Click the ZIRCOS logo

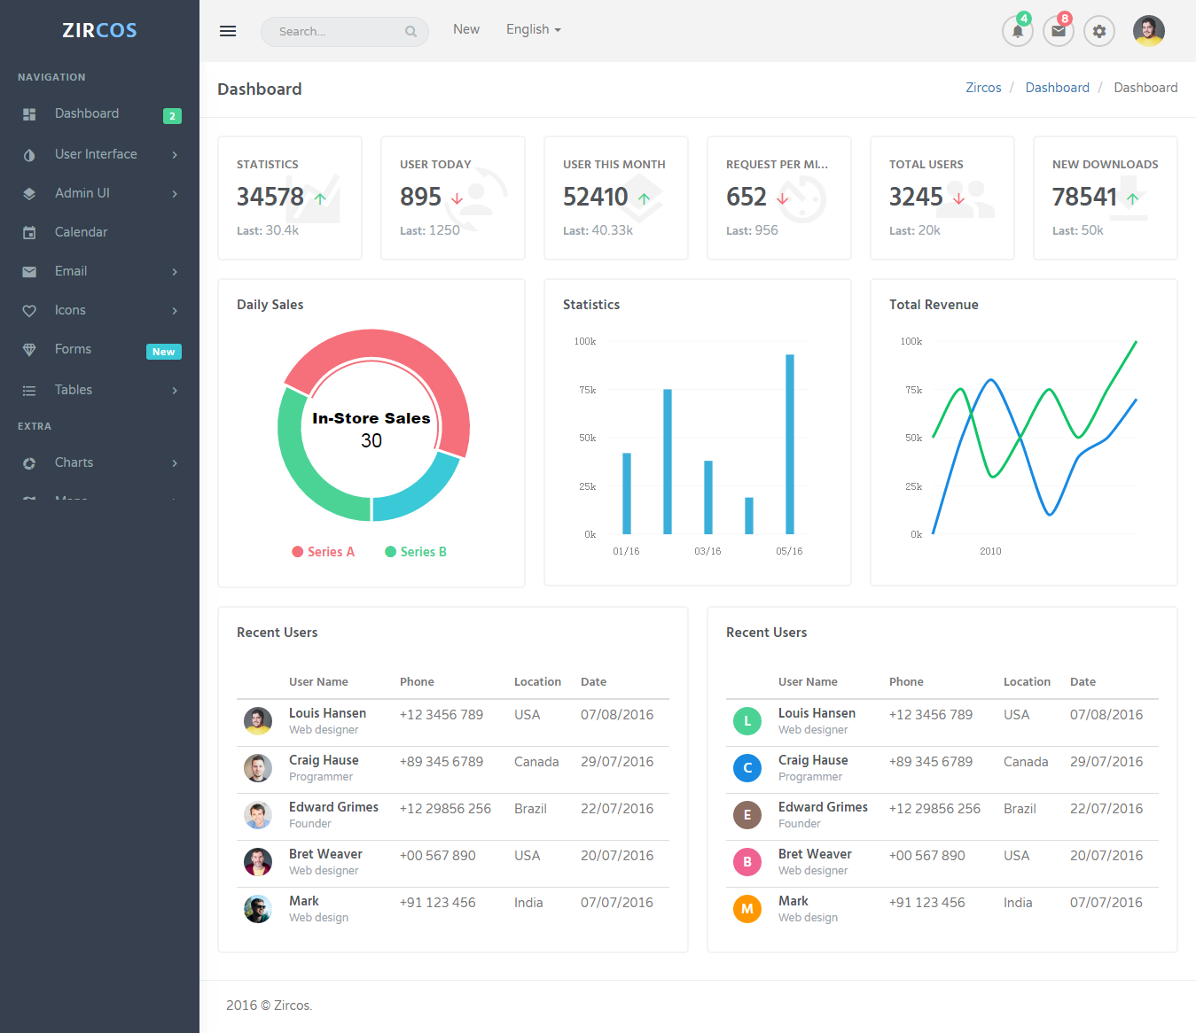pos(99,31)
